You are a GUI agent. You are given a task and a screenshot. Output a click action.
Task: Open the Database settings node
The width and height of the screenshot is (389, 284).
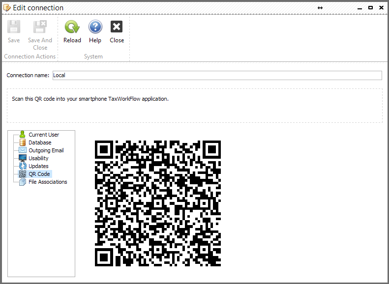point(40,142)
